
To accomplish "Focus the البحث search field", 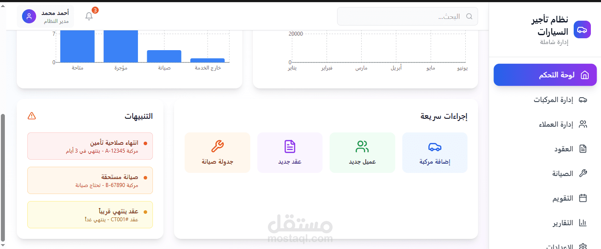I will click(407, 16).
